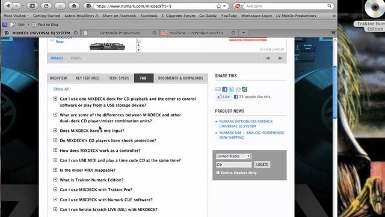Share via the Digg icon
Image resolution: width=385 pixels, height=217 pixels.
(238, 89)
